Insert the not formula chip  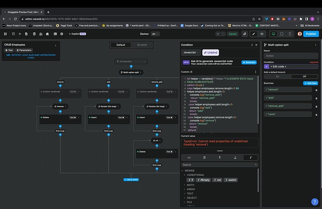click(x=217, y=180)
